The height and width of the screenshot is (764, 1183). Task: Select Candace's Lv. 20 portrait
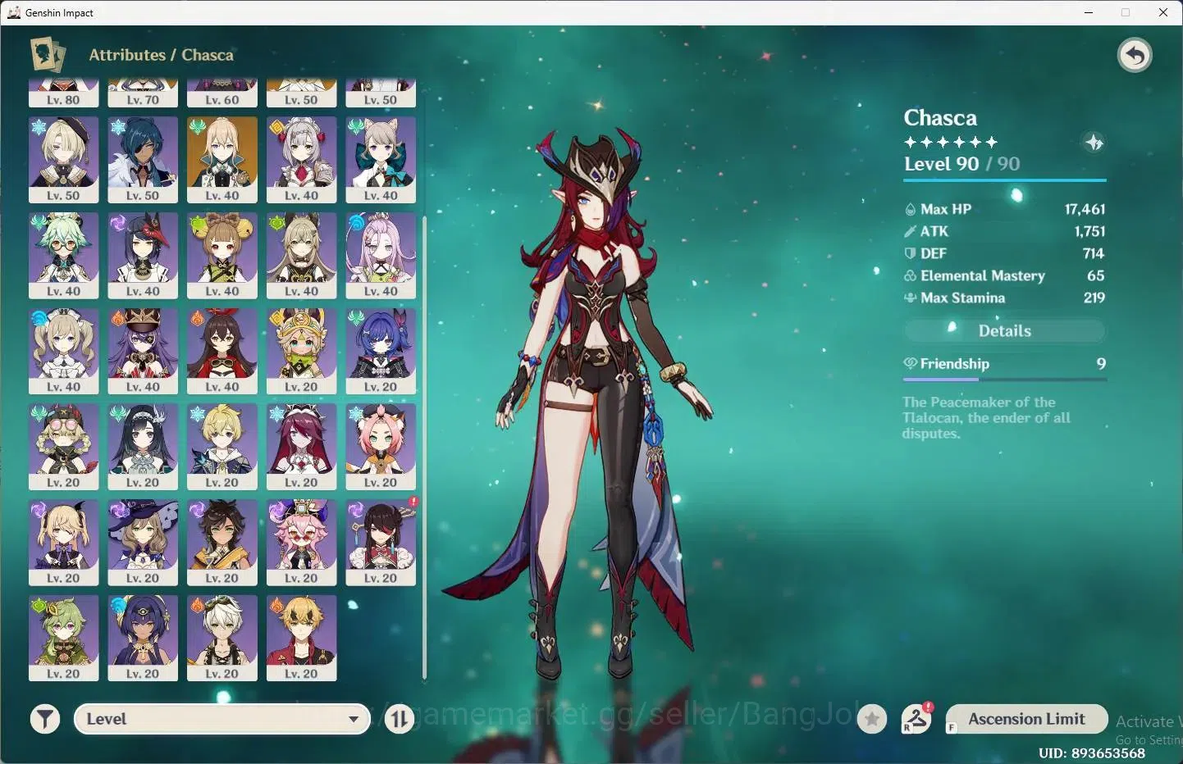click(x=143, y=639)
